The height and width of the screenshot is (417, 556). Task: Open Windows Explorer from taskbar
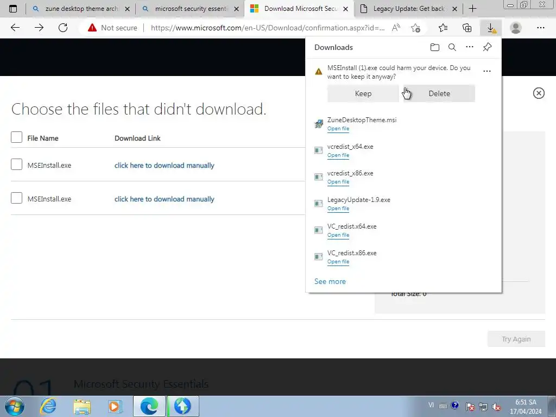82,406
